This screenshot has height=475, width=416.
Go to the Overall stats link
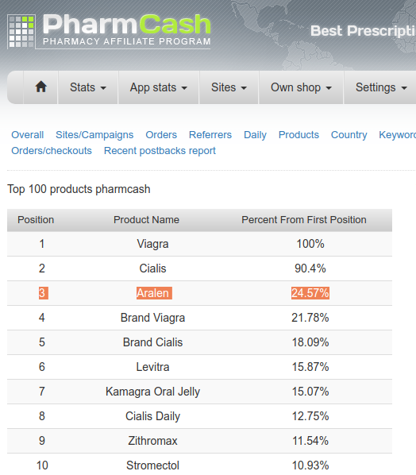tap(28, 135)
